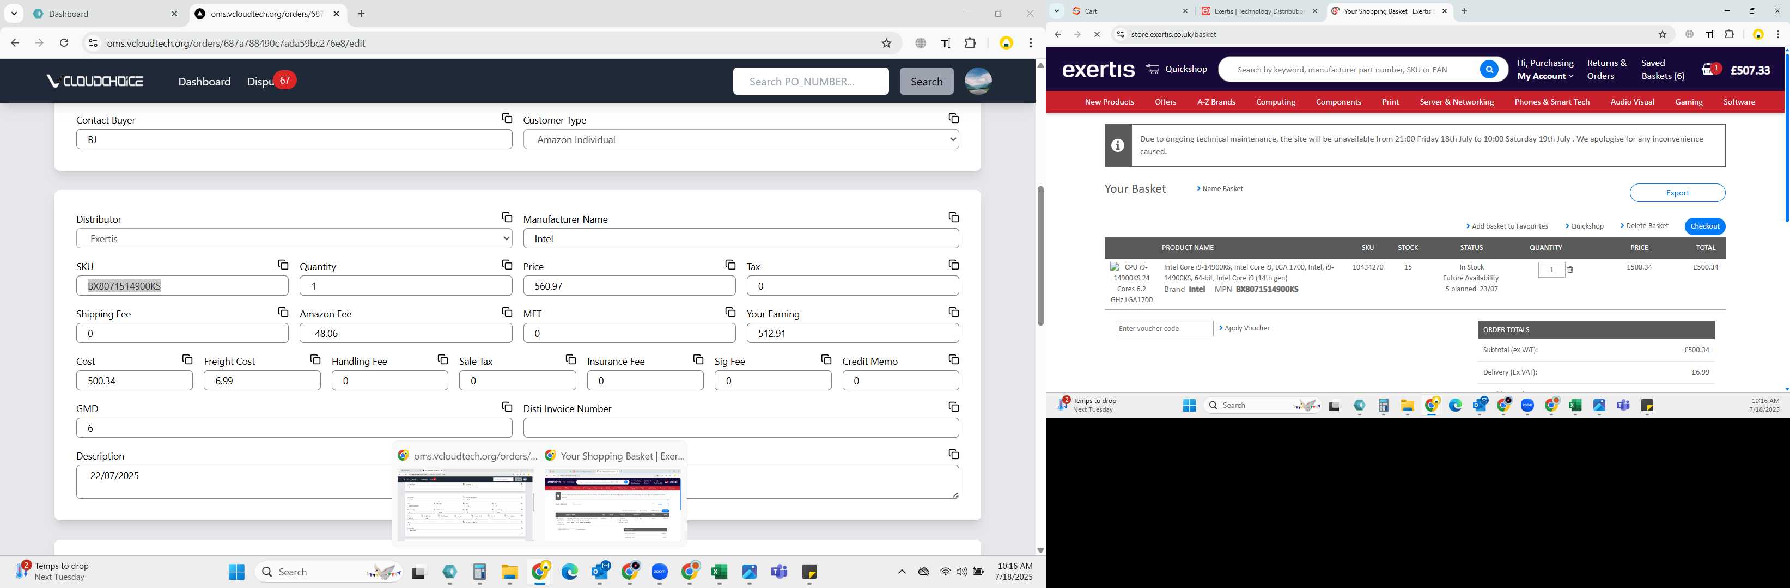
Task: Click Name Basket link
Action: (x=1220, y=189)
